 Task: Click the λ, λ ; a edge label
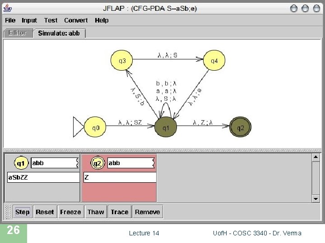195,97
